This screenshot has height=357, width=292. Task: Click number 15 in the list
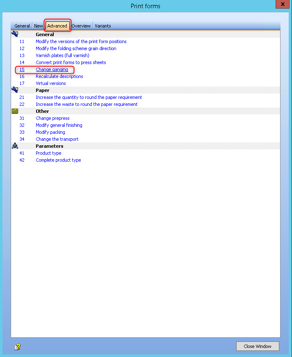tap(22, 69)
